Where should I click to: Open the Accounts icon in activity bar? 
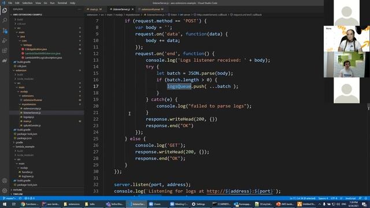coord(5,181)
